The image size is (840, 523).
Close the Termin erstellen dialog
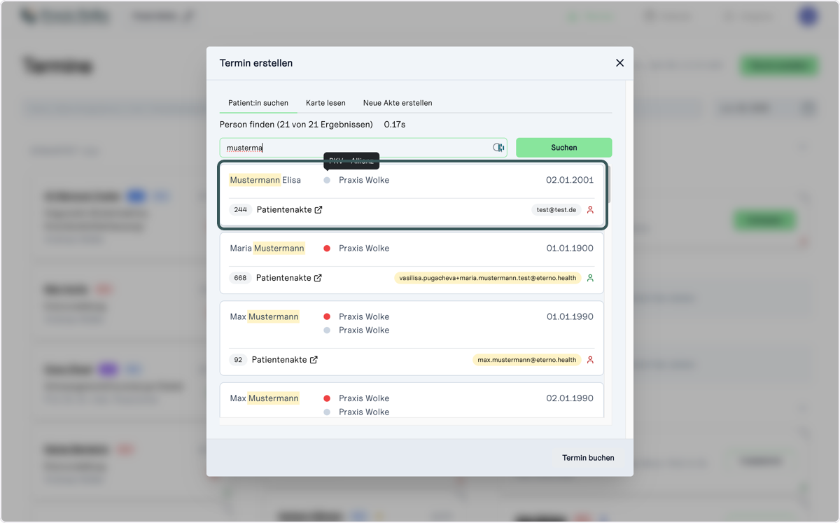[619, 63]
